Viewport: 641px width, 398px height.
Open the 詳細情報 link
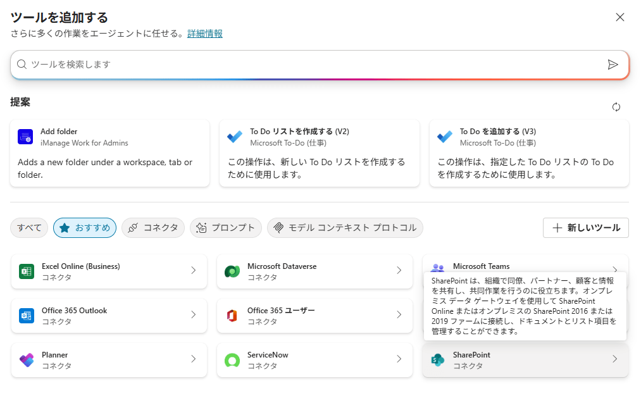pyautogui.click(x=205, y=34)
